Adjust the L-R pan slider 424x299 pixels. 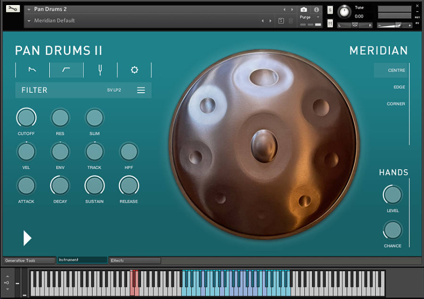(355, 25)
